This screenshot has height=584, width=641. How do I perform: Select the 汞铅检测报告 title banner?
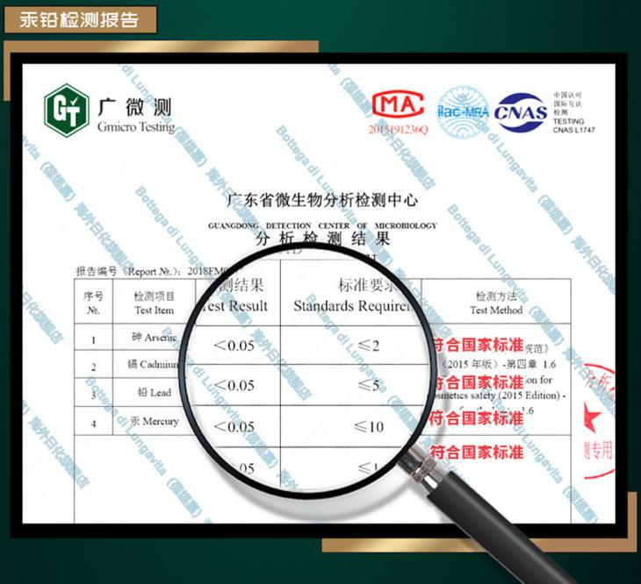point(80,19)
